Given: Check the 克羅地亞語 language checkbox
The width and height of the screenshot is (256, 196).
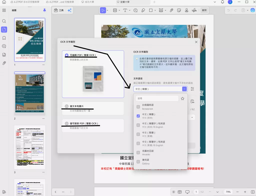Looking at the screenshot, I should 138,152.
